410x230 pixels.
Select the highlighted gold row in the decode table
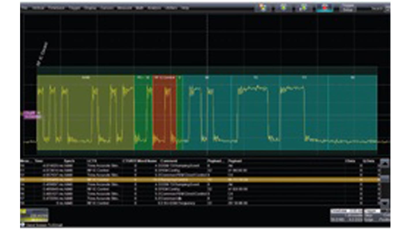tap(199, 180)
